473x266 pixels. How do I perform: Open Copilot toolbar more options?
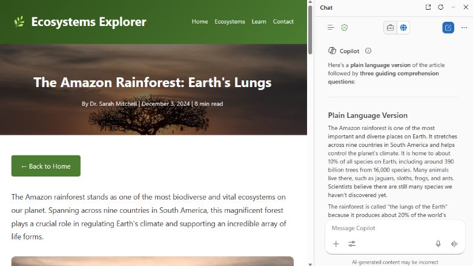[464, 28]
